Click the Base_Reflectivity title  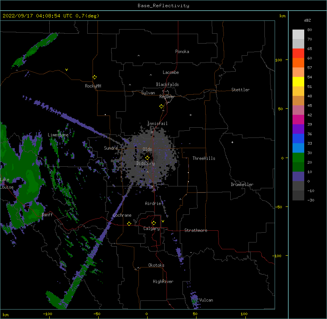163,6
